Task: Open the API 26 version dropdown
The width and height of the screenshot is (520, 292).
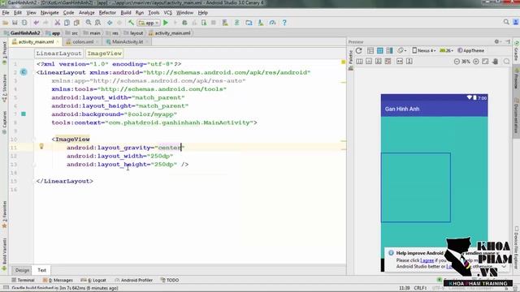Action: point(446,50)
